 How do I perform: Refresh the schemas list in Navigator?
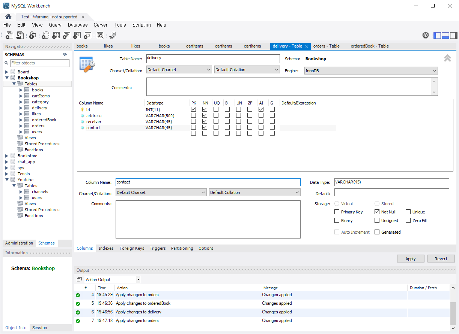[x=65, y=54]
